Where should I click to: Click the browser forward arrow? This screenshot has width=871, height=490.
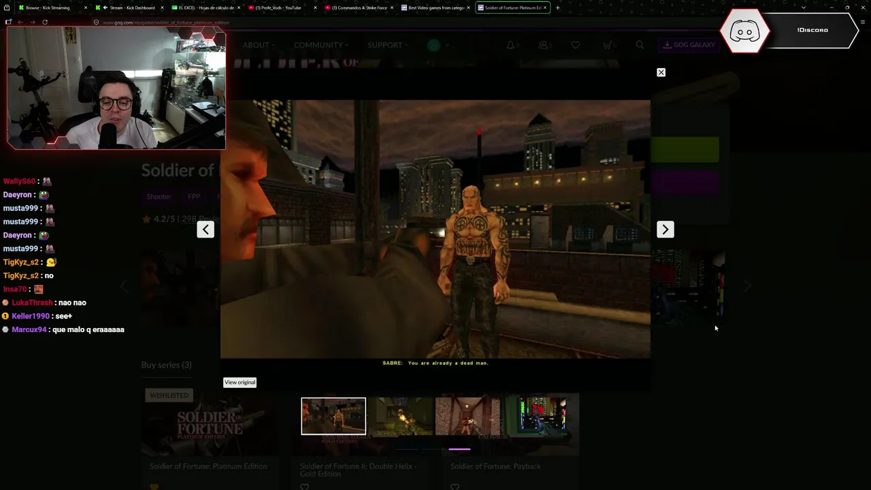pos(33,22)
